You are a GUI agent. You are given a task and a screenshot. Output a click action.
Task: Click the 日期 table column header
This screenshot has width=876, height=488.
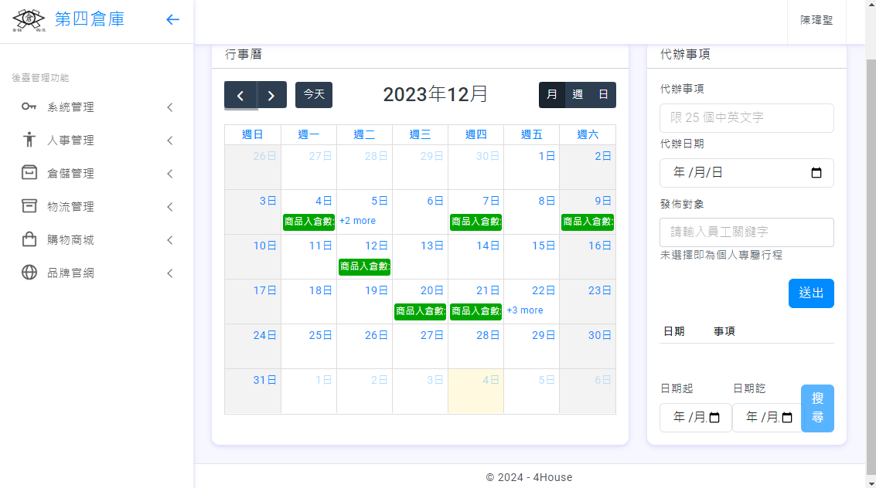click(673, 332)
